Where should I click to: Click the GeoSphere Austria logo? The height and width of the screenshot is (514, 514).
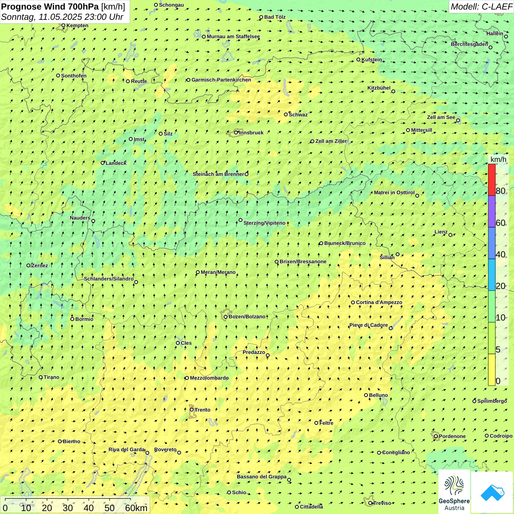click(454, 492)
